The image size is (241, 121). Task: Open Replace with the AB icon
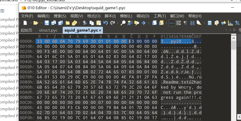[x=130, y=23]
